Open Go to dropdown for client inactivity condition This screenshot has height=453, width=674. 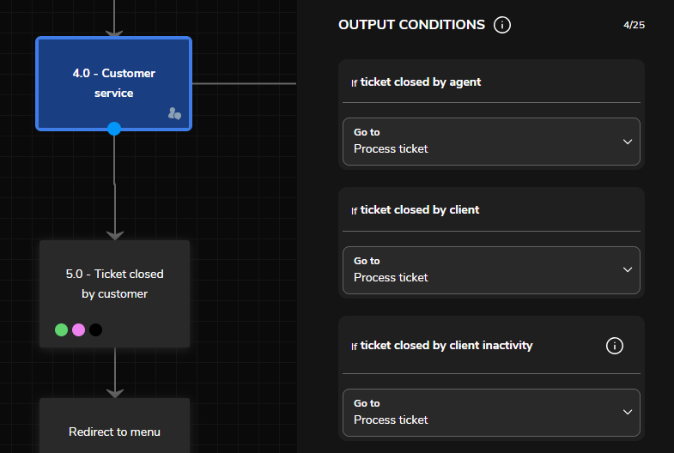pos(491,413)
